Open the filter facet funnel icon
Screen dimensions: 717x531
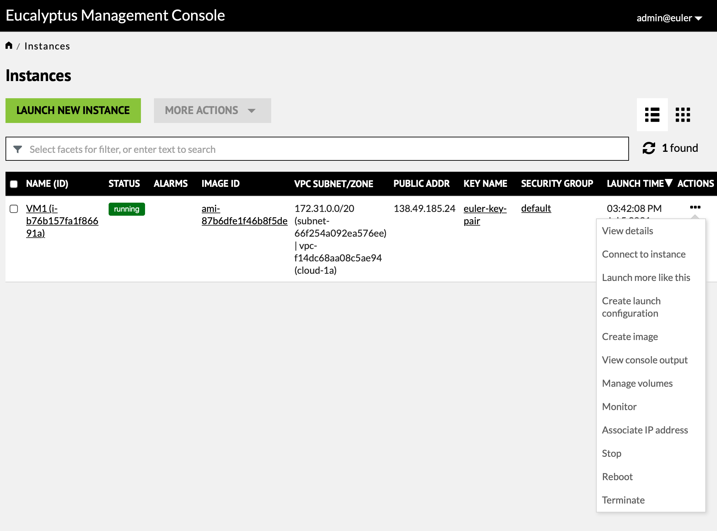tap(18, 149)
